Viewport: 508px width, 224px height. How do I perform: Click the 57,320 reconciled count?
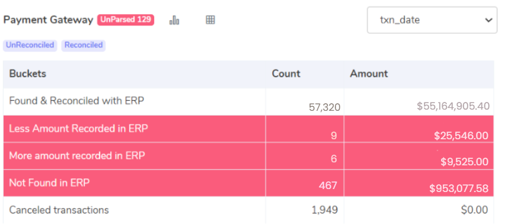(x=325, y=107)
